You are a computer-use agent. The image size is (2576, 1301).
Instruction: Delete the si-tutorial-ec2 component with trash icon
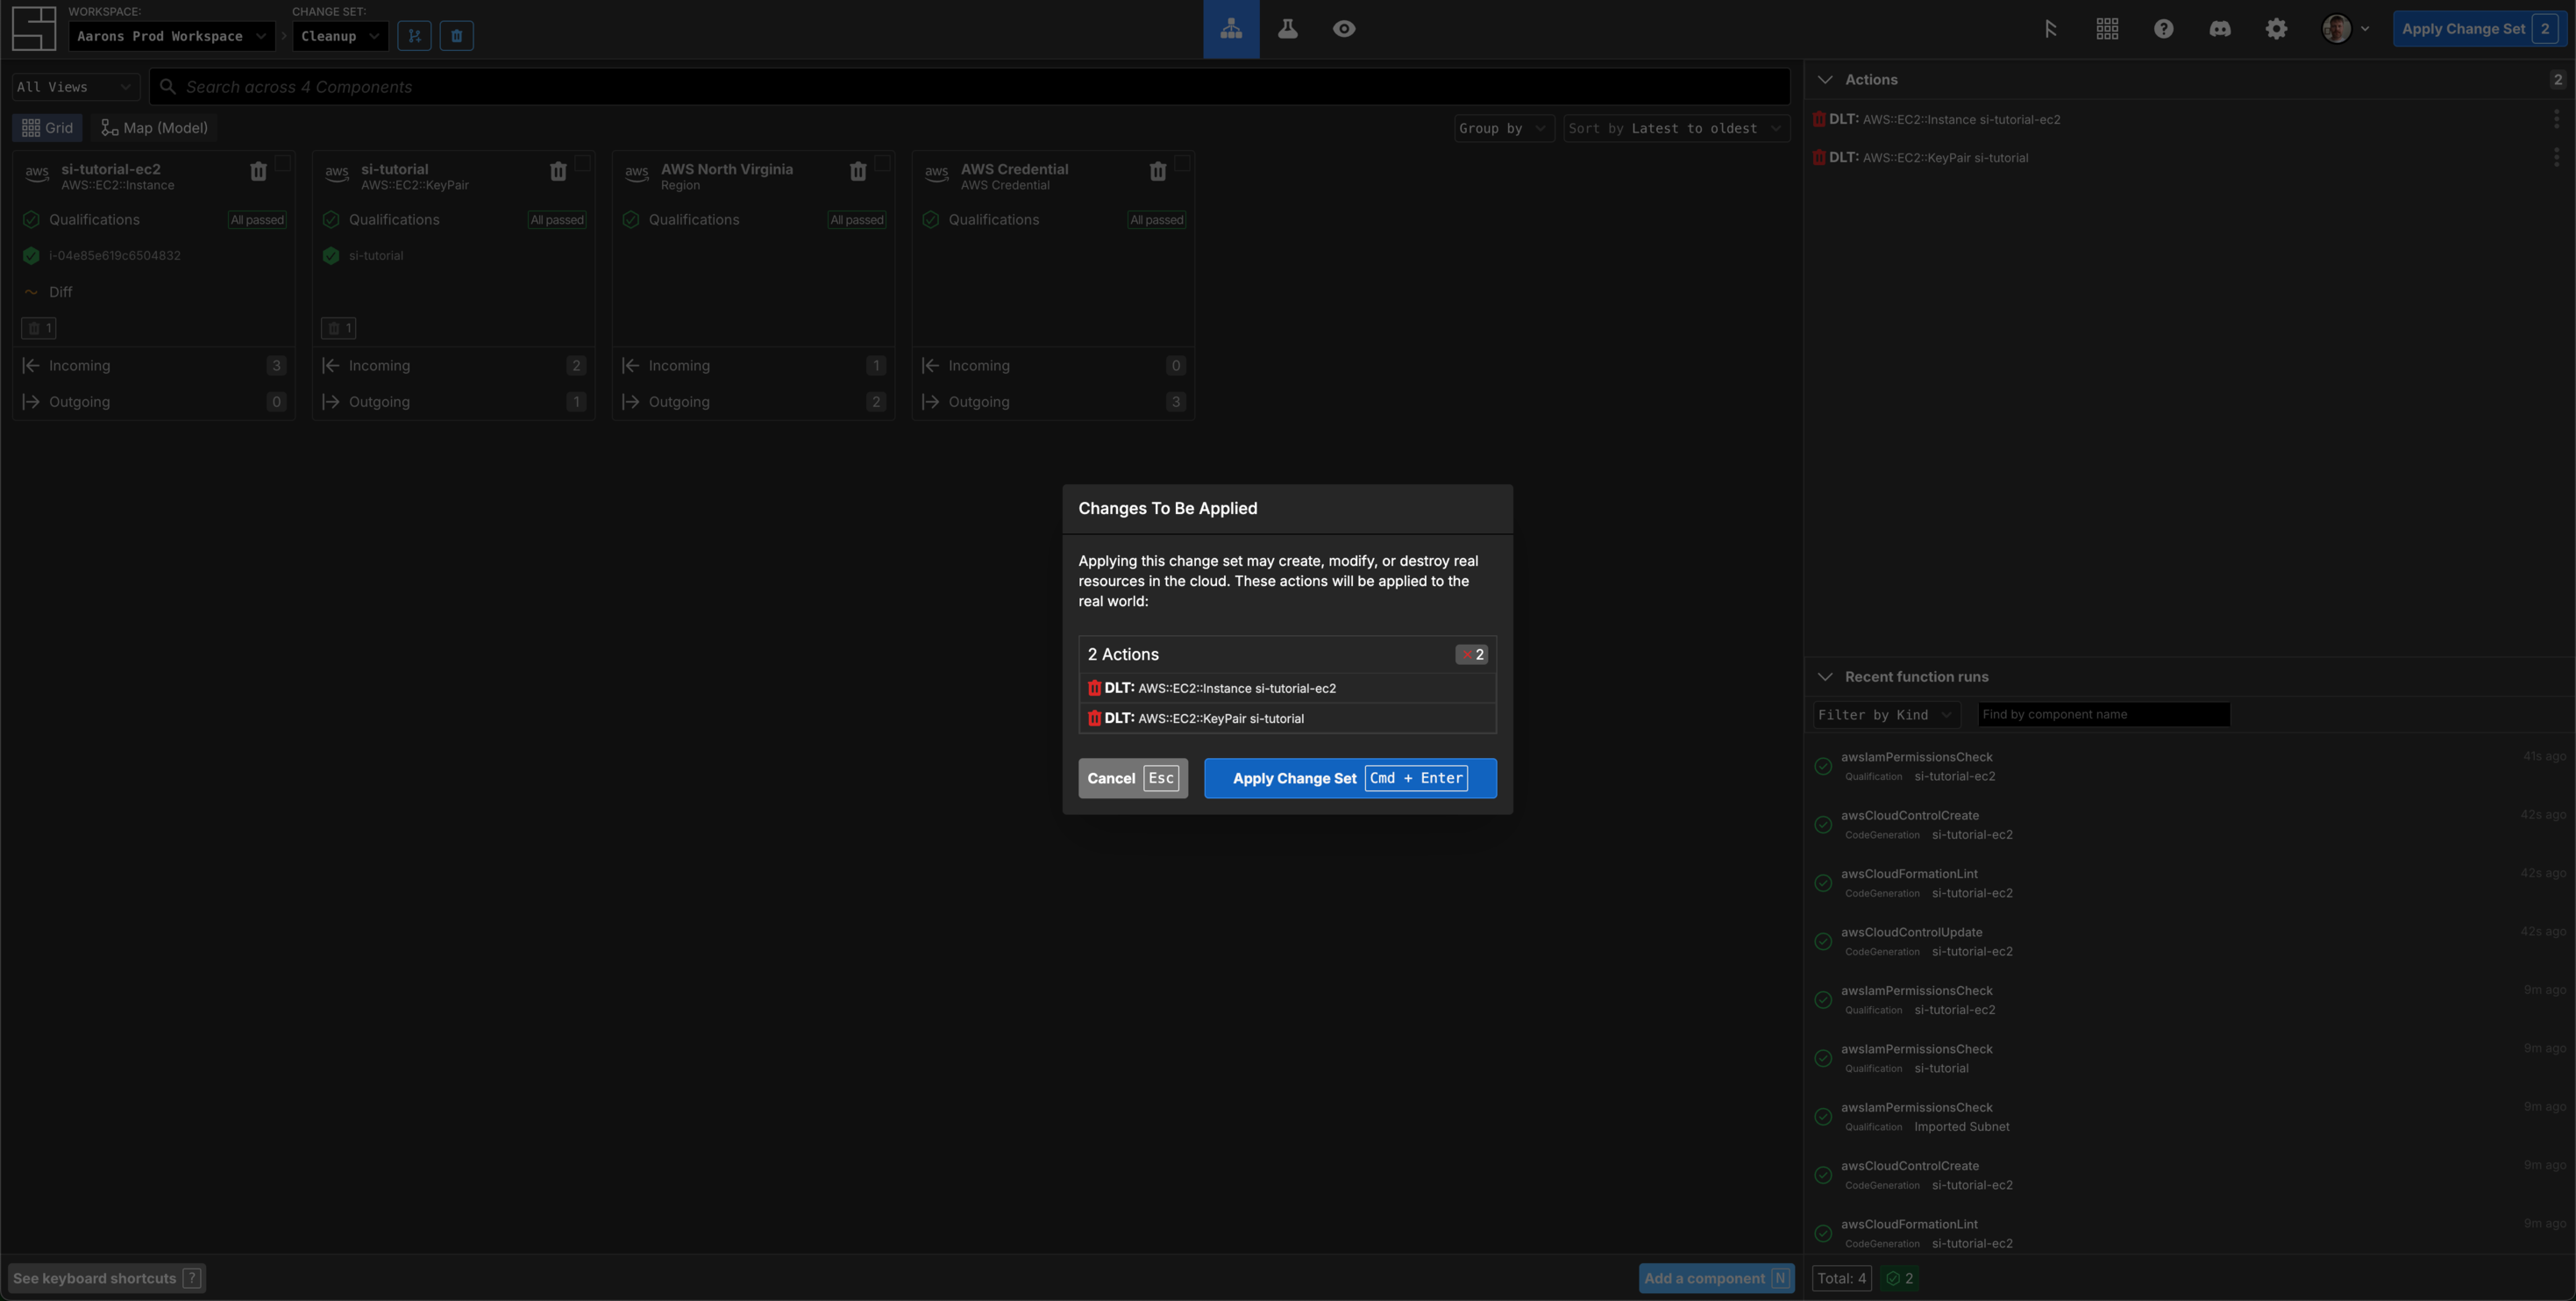point(258,171)
